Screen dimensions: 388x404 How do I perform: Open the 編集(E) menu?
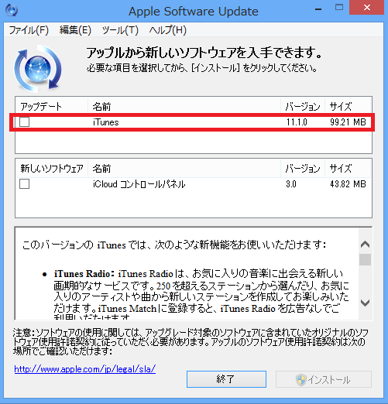[x=75, y=30]
